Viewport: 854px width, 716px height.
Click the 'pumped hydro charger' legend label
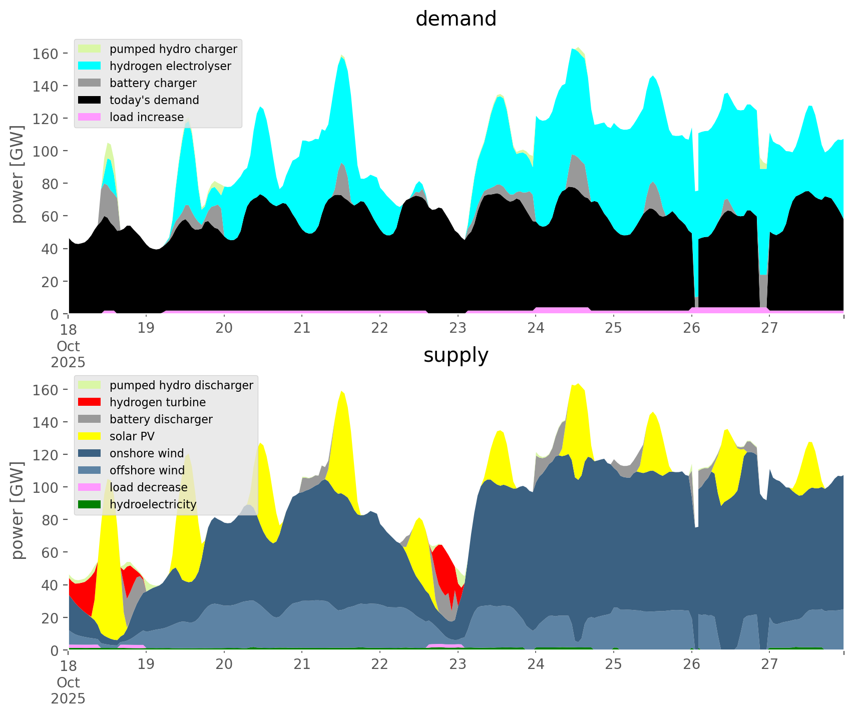coord(173,49)
